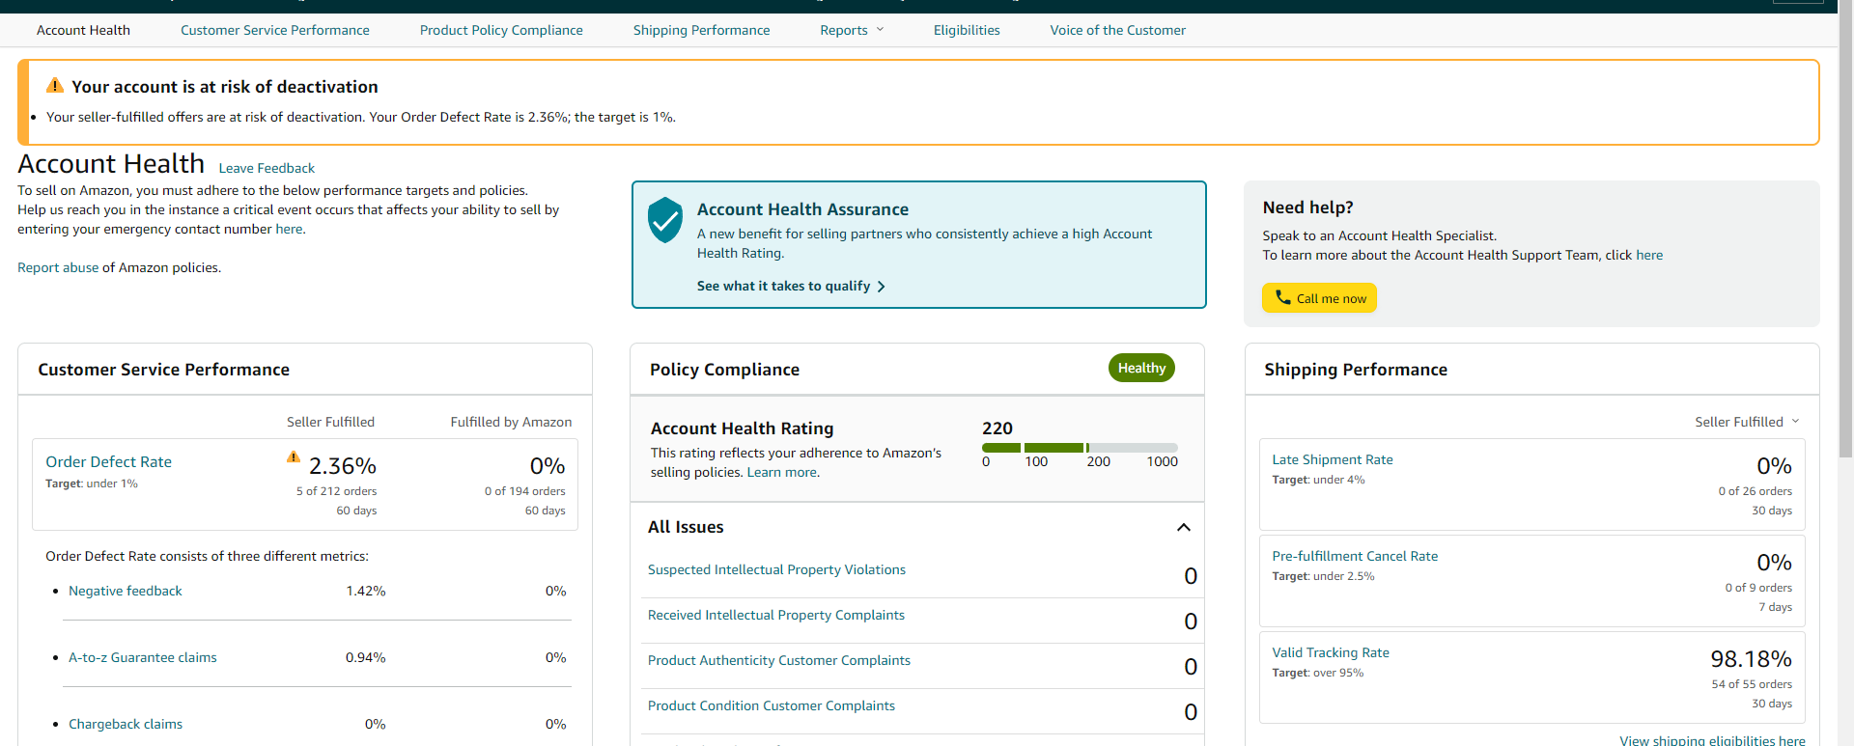Viewport: 1854px width, 746px height.
Task: Click the Order Defect Rate warning icon
Action: (294, 456)
